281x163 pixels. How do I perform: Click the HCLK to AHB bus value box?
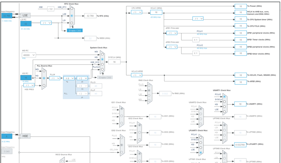click(241, 12)
